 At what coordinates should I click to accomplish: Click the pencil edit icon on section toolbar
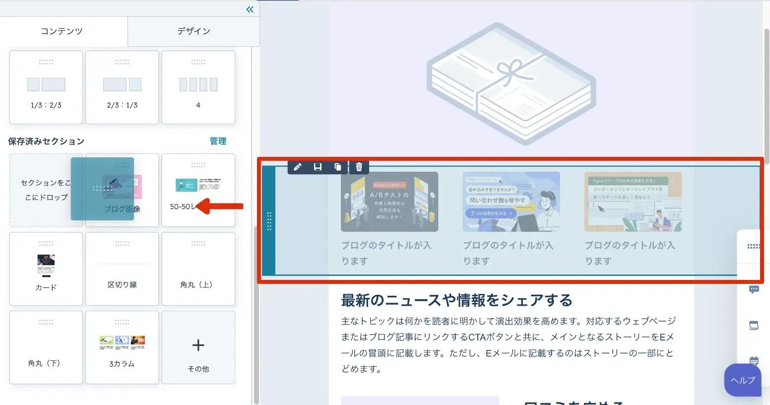[x=298, y=167]
